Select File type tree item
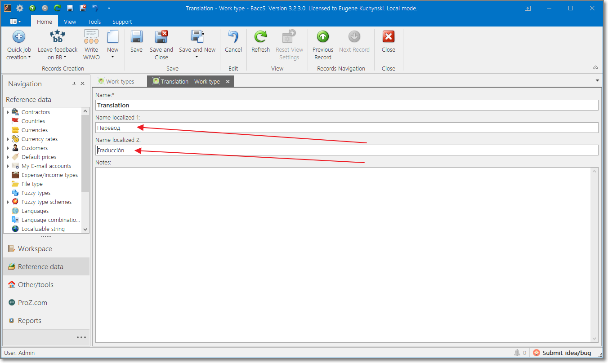608x363 pixels. [32, 184]
